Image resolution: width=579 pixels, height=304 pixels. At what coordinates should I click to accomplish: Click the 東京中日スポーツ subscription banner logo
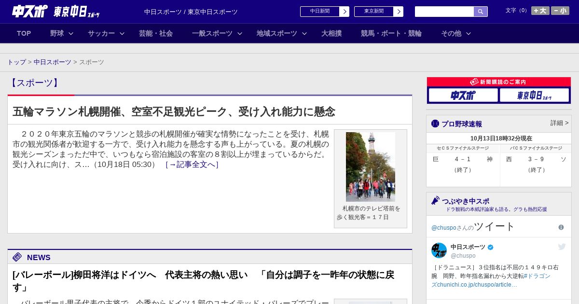point(534,96)
